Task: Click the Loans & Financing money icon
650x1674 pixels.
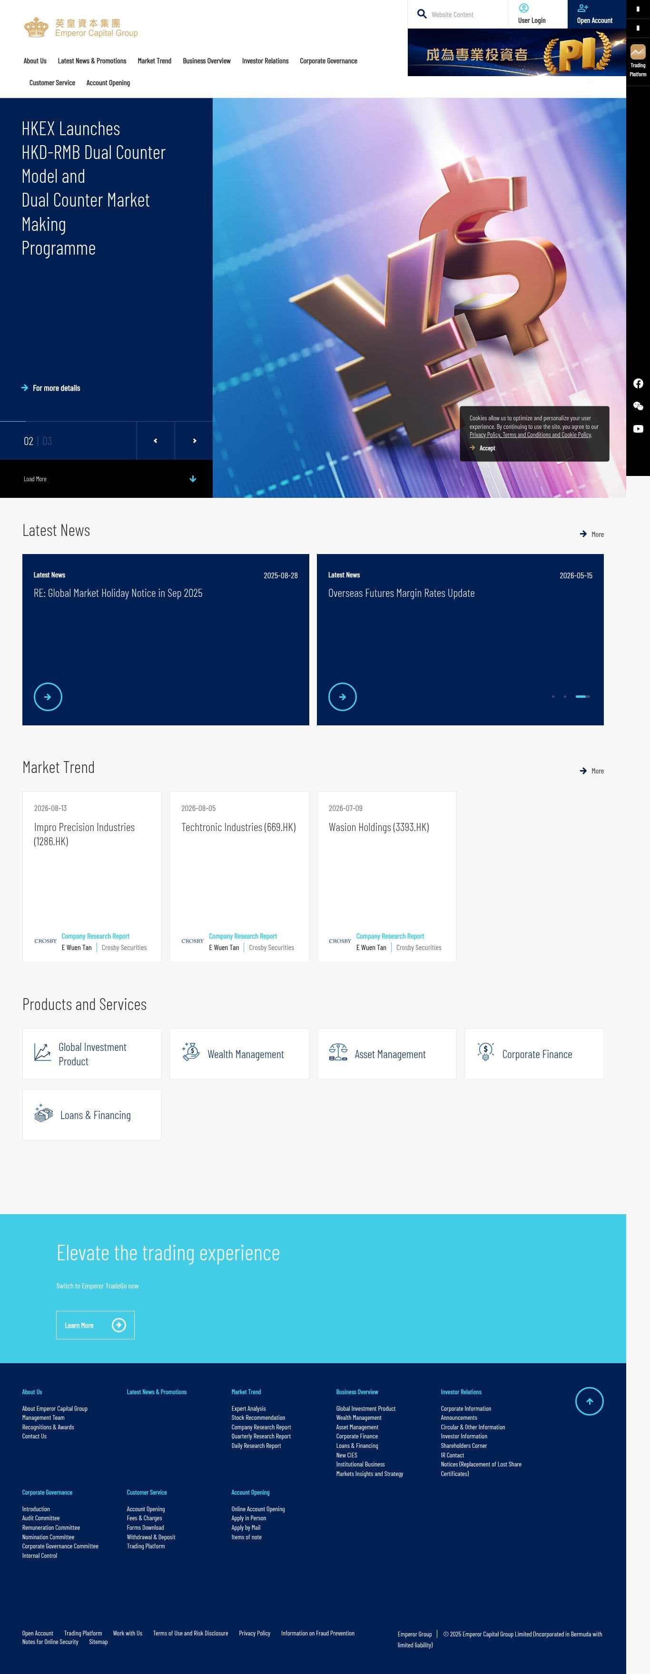Action: (43, 1112)
